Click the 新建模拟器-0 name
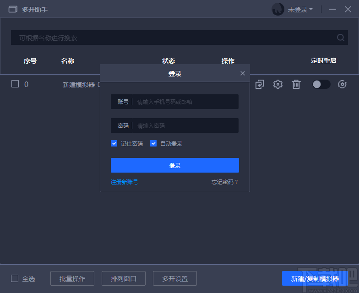Screen dimensions: 359x293 click(82, 85)
